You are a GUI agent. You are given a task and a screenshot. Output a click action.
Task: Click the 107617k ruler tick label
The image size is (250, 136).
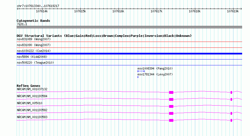(156, 11)
